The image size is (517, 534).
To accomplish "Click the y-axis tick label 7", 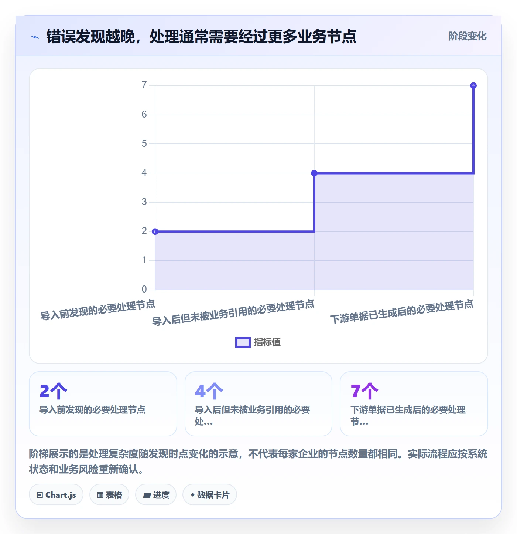I will point(144,85).
